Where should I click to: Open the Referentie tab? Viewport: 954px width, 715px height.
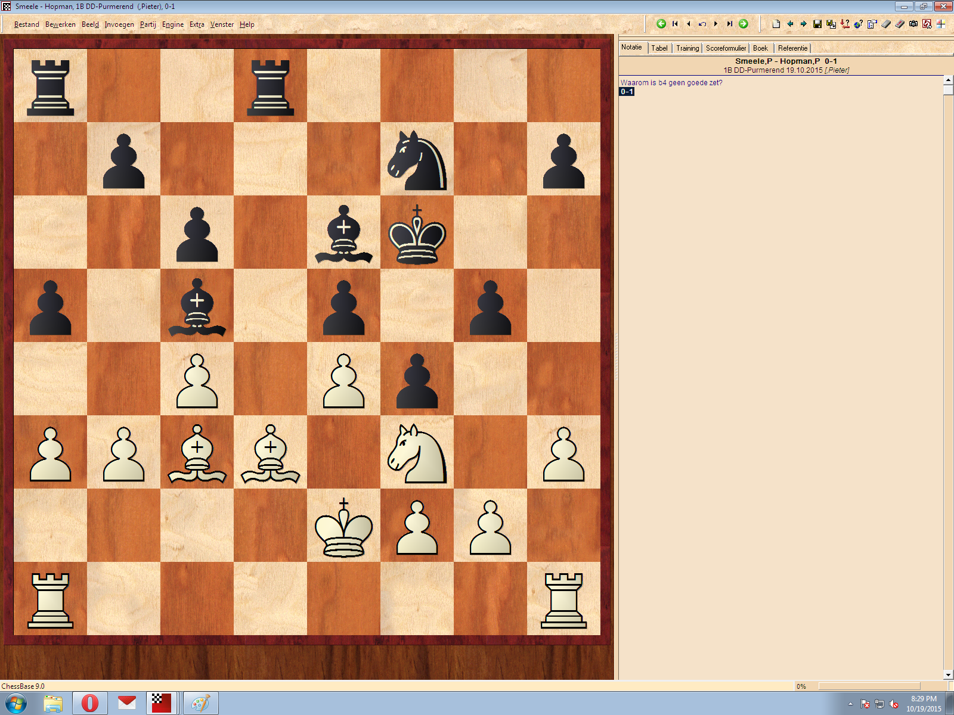(792, 48)
